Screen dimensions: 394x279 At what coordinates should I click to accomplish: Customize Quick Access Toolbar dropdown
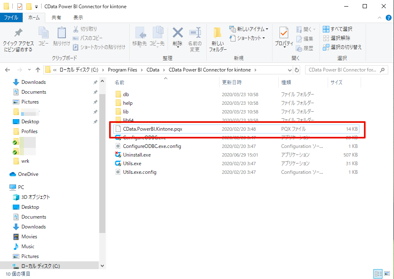pyautogui.click(x=36, y=7)
